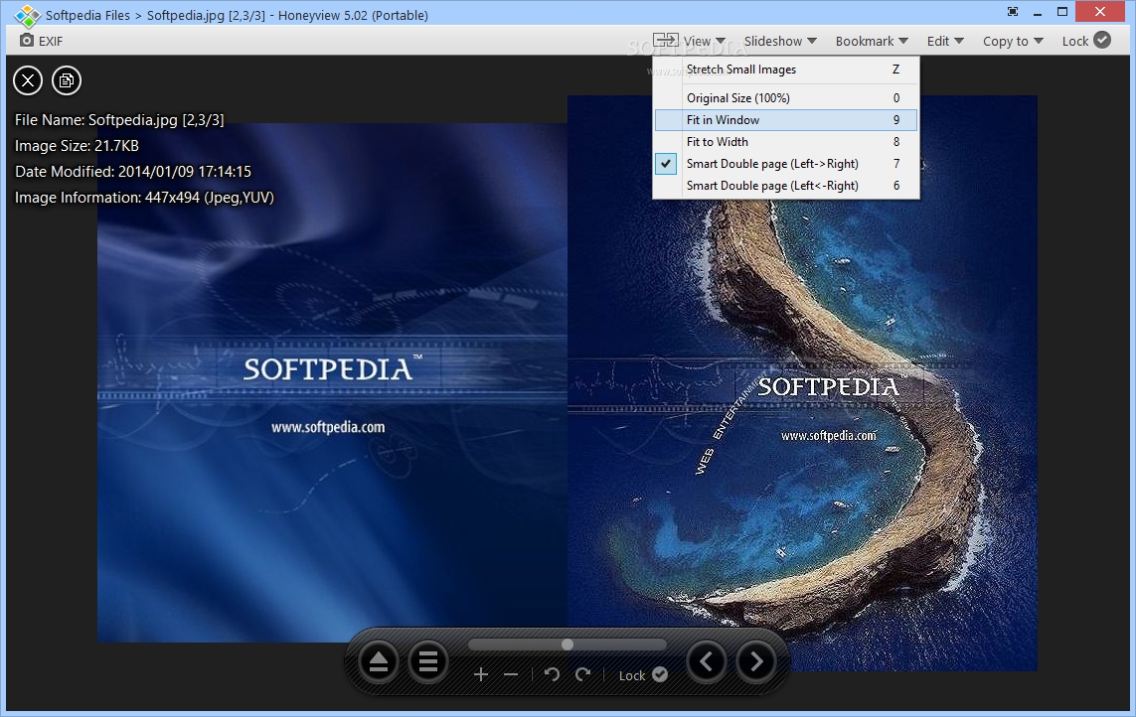
Task: Open the Copy to dropdown
Action: pos(1013,42)
